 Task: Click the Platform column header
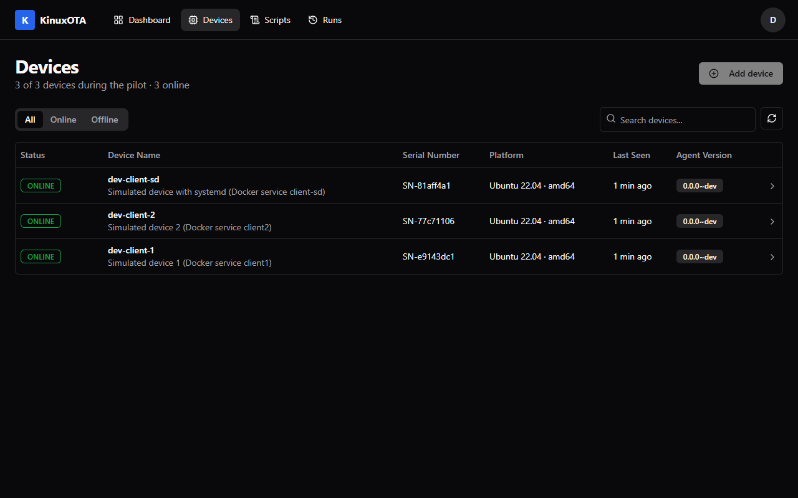point(506,155)
